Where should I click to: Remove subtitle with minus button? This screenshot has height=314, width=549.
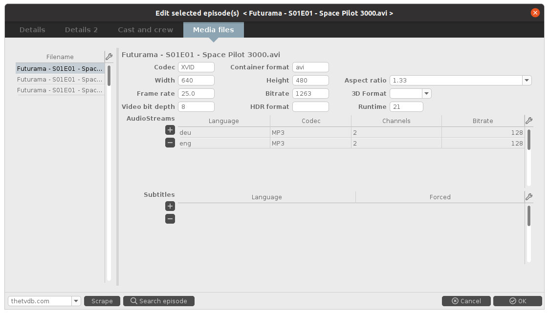pyautogui.click(x=170, y=219)
